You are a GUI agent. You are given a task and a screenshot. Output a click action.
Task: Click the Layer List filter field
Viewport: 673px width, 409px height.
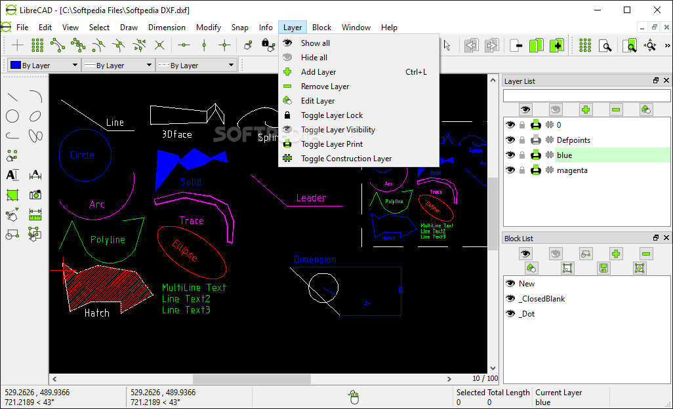pyautogui.click(x=586, y=95)
